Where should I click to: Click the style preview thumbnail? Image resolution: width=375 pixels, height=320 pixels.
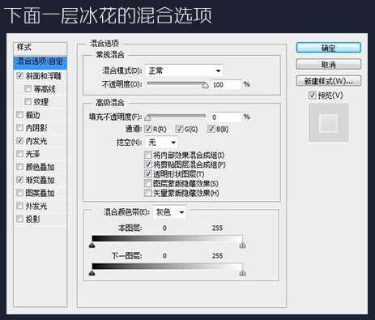coord(329,123)
